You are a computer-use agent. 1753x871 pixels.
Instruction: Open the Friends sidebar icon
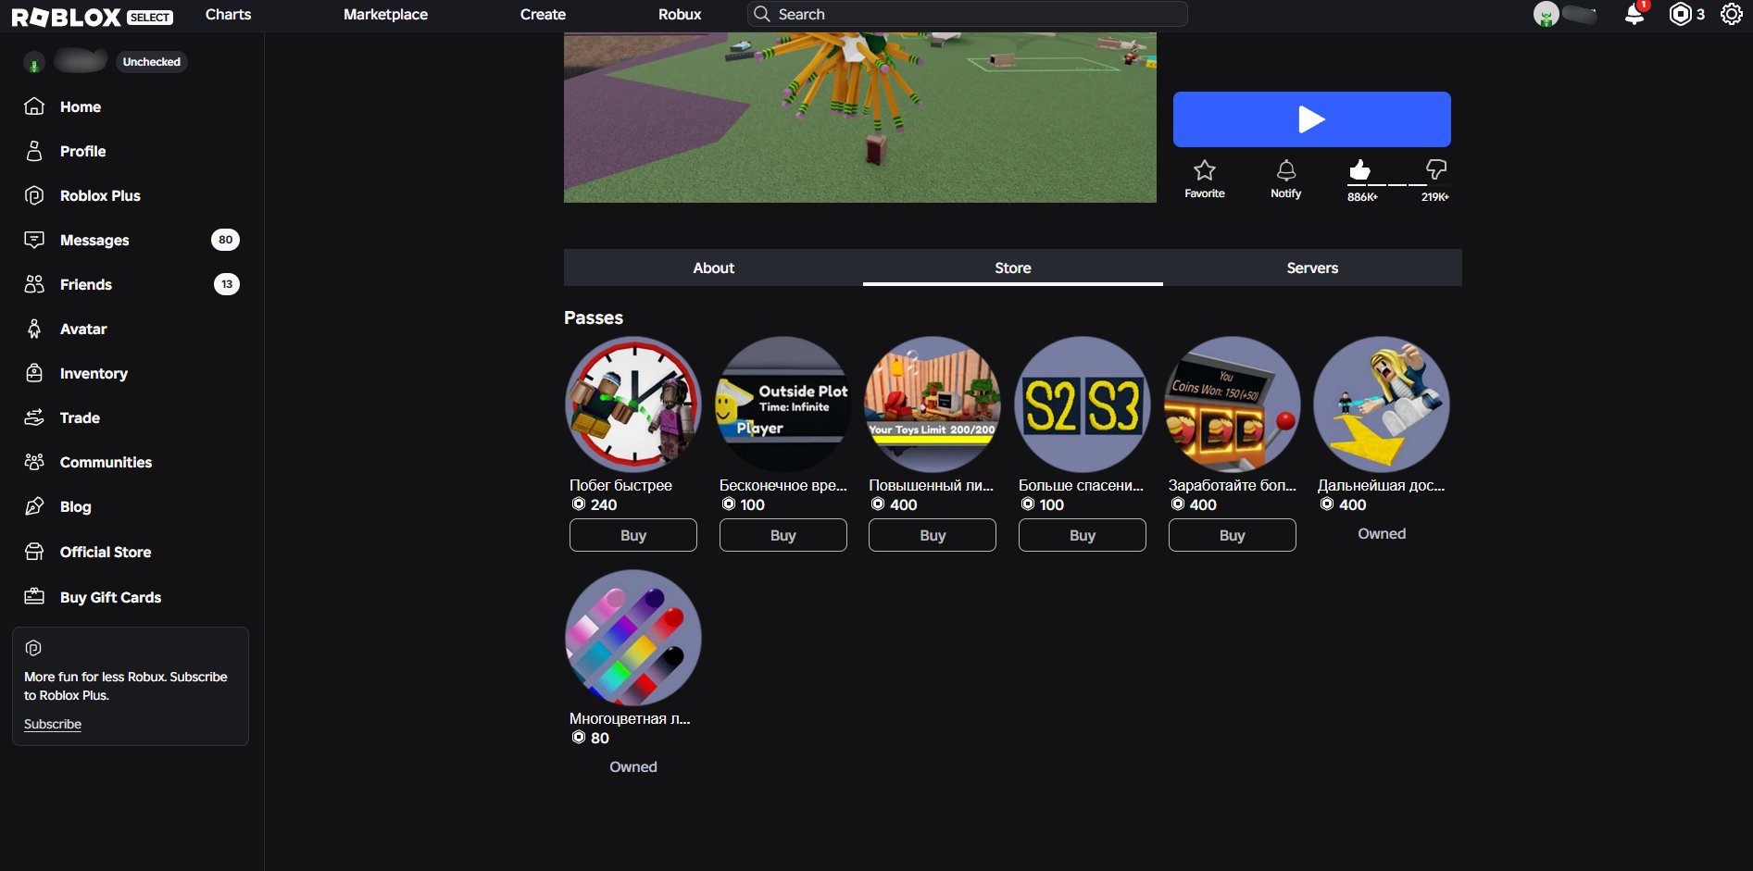click(x=34, y=284)
